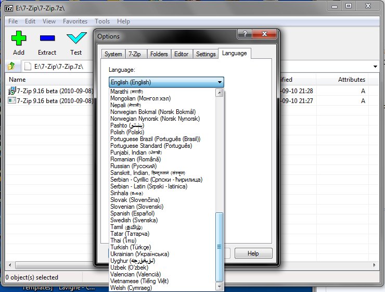Pick Punjabi, Indian from the list
The image size is (385, 292).
162,153
